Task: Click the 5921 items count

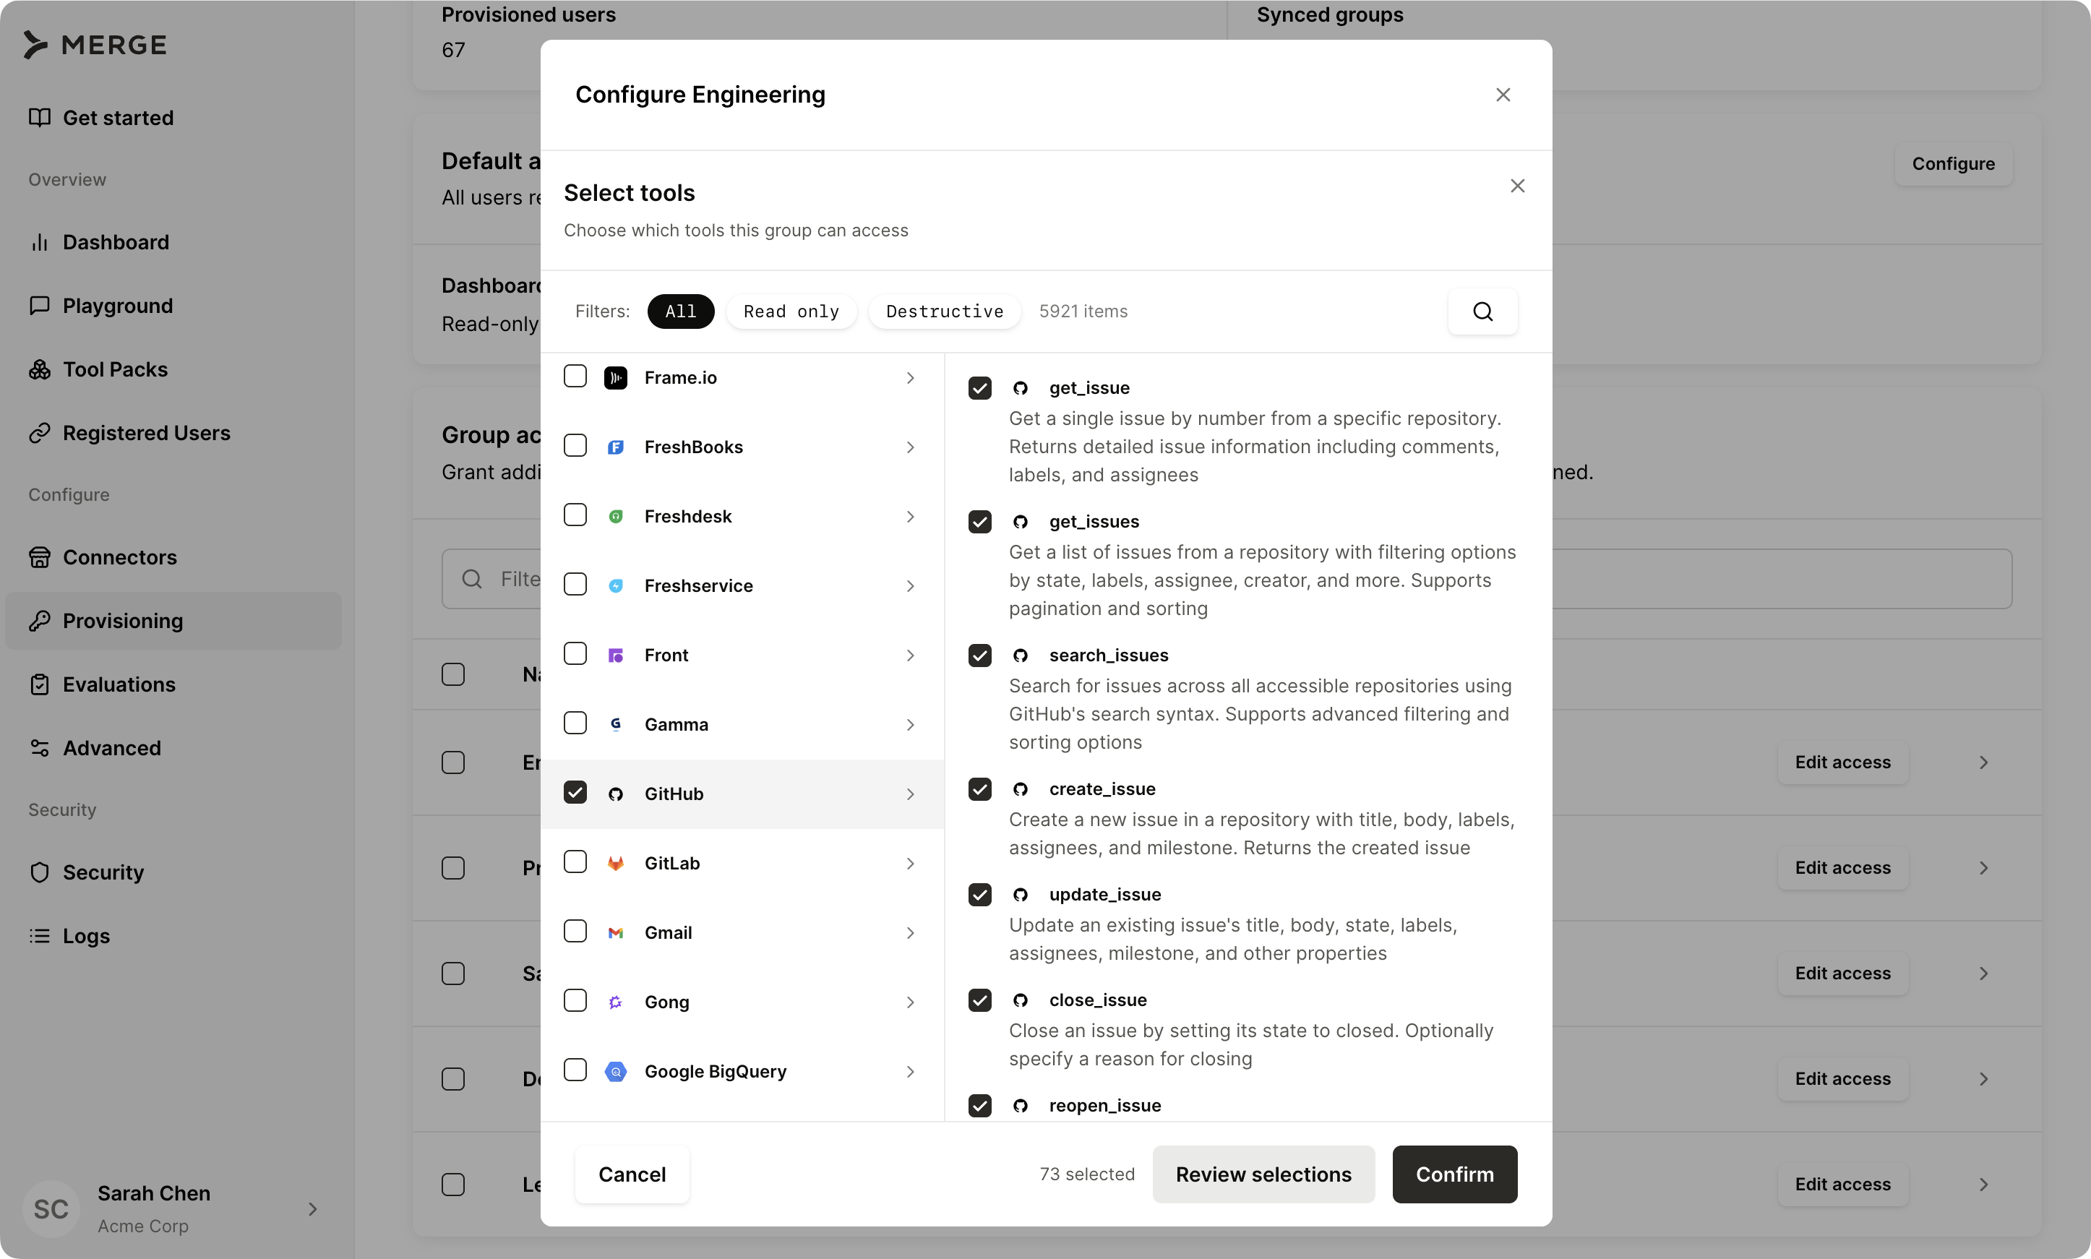Action: pyautogui.click(x=1083, y=311)
